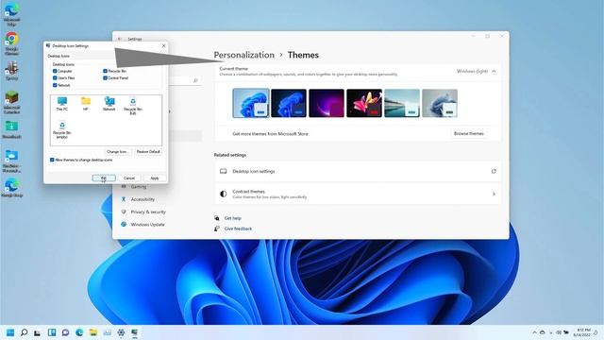
Task: Select the Windows (light) theme thumbnail
Action: point(251,103)
